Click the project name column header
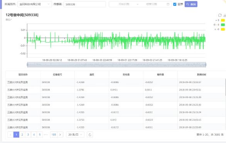The image size is (226, 143). click(23, 75)
